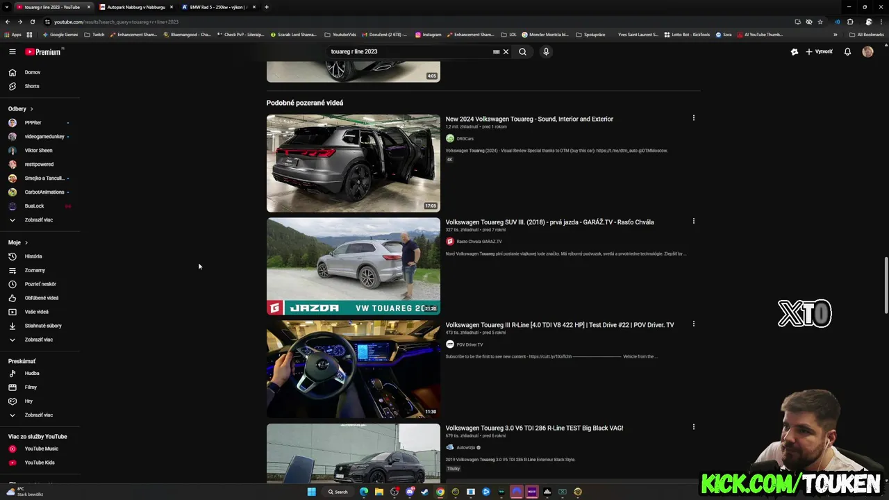Viewport: 889px width, 500px height.
Task: Clear the search query with X
Action: pos(506,51)
